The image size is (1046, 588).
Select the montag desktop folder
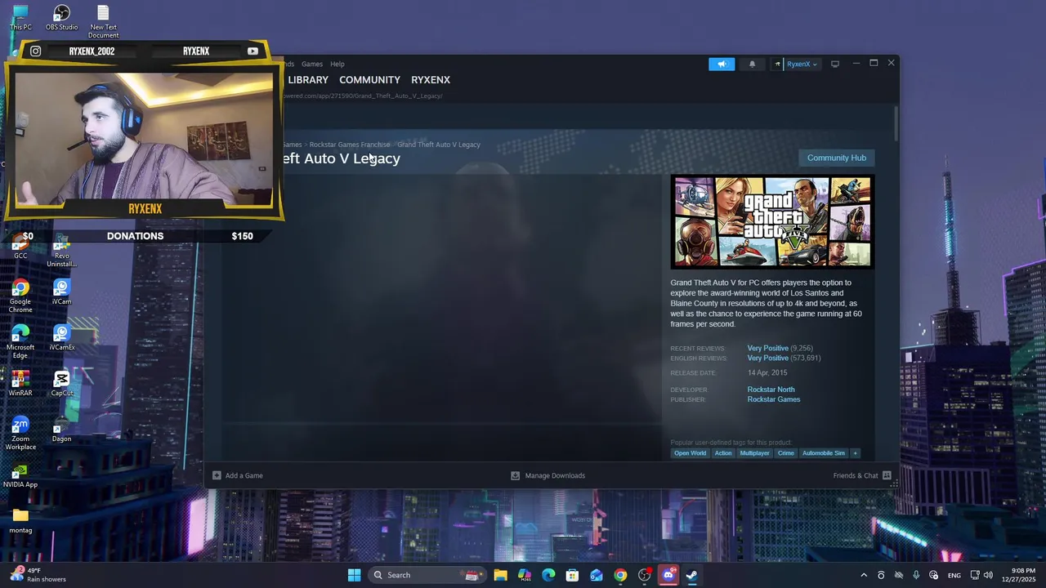click(20, 520)
